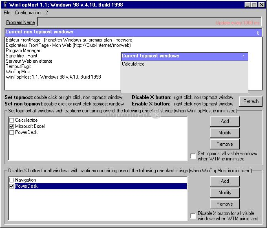Uncheck the Microsoft Excel checkbox
267x228 pixels.
(x=11, y=127)
